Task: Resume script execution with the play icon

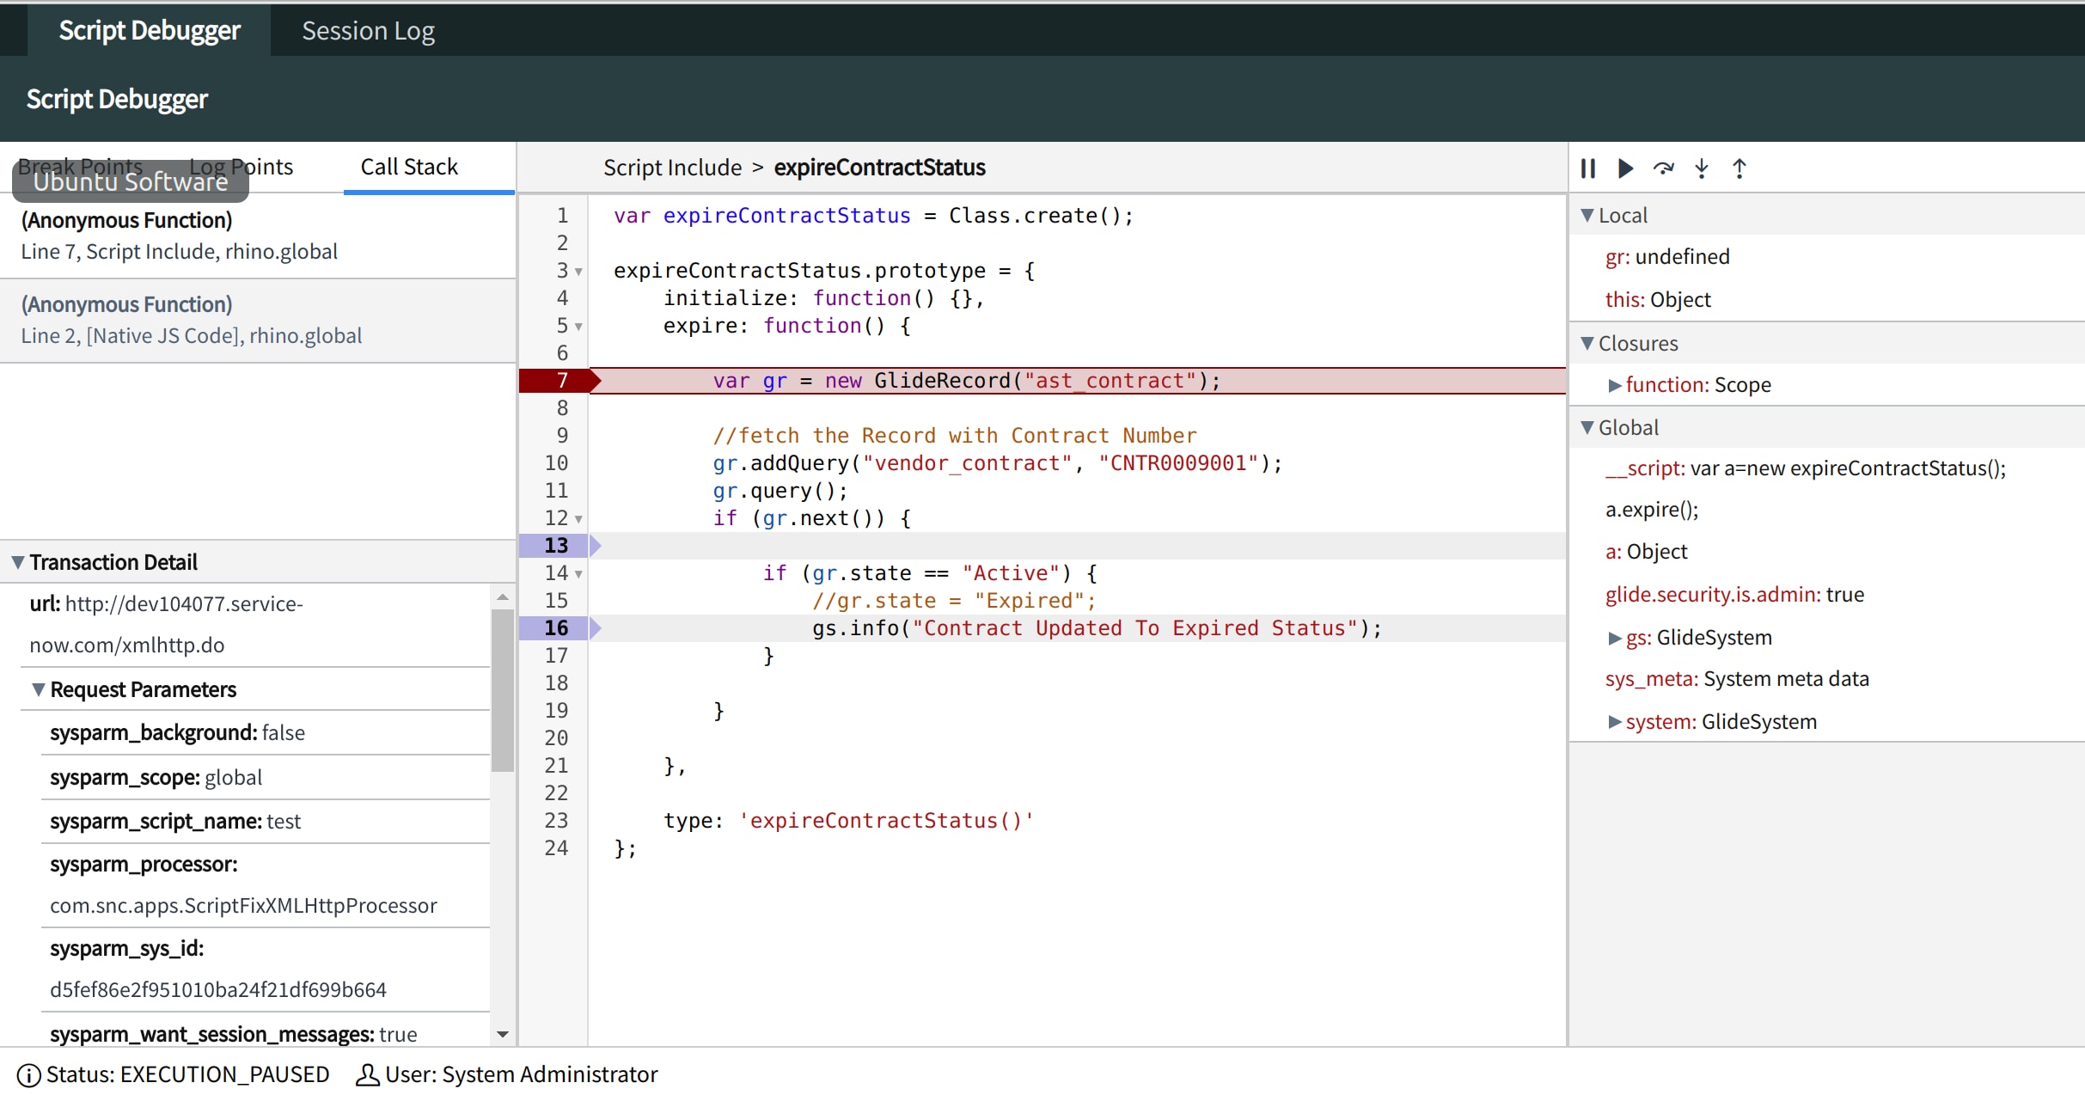Action: 1624,168
